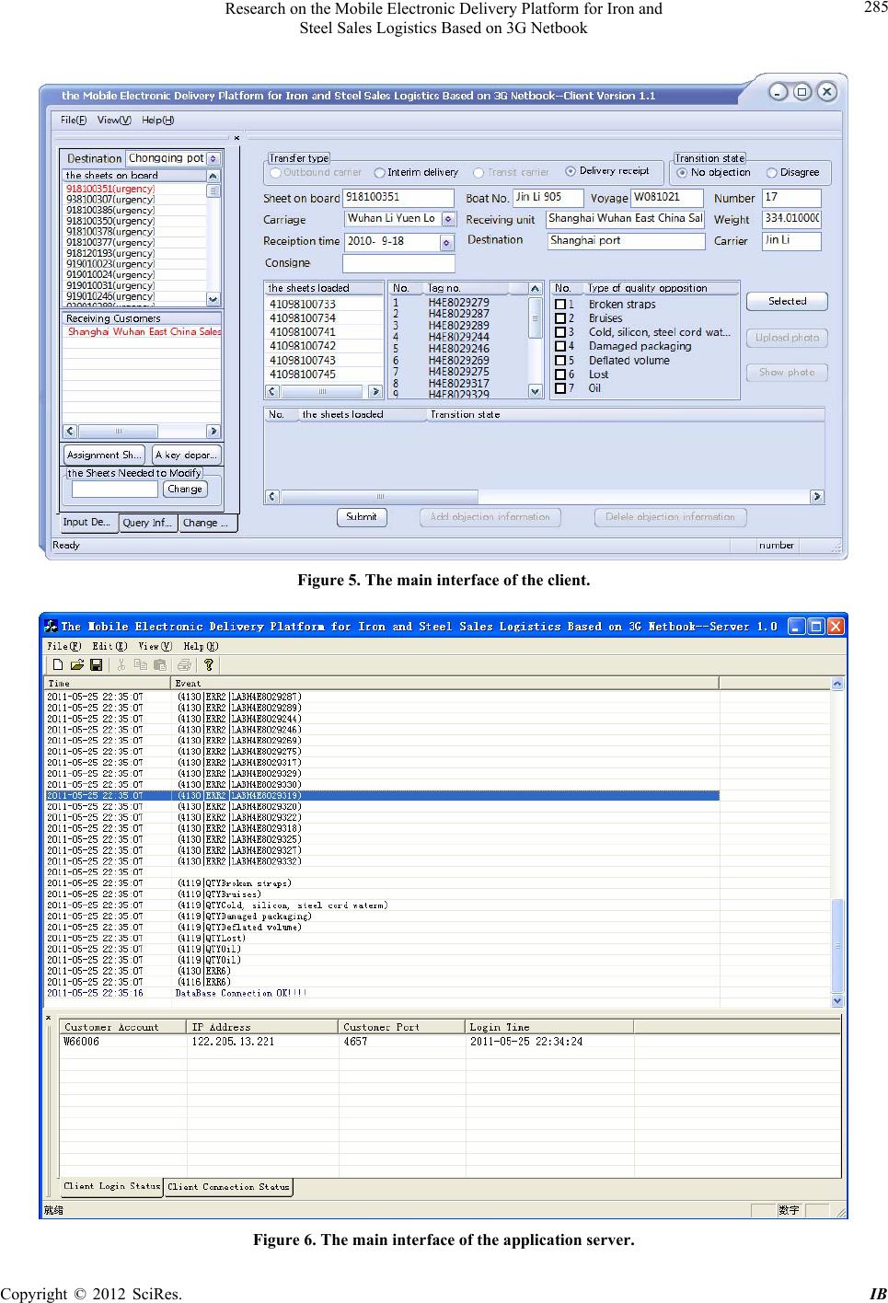Enable the Lost checkbox
The height and width of the screenshot is (1303, 888).
click(560, 375)
